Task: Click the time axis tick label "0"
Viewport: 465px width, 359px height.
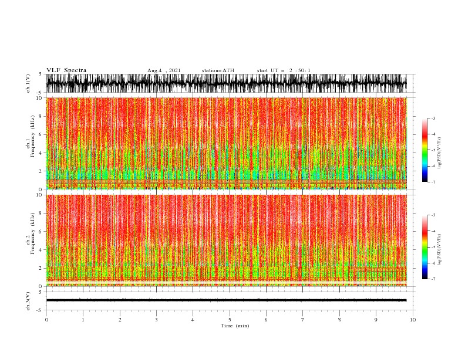Action: pyautogui.click(x=46, y=320)
